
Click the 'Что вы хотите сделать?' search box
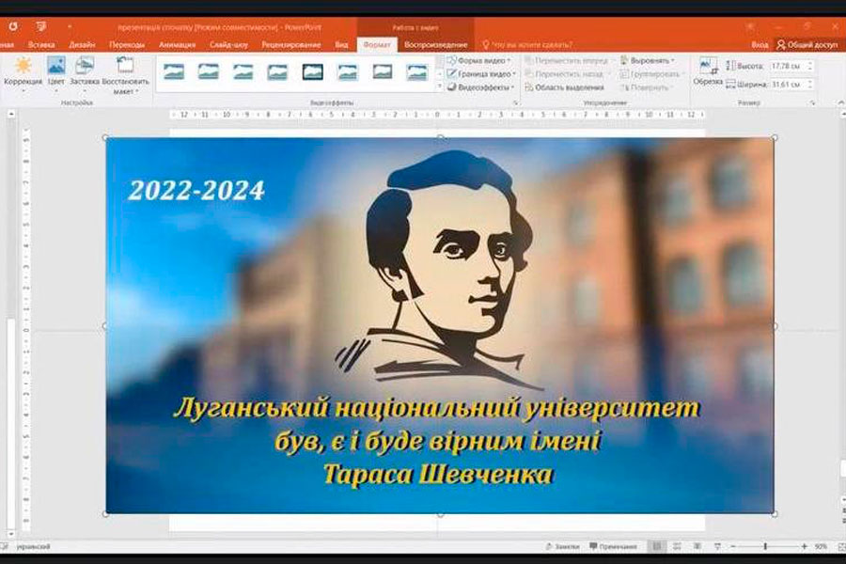[527, 45]
